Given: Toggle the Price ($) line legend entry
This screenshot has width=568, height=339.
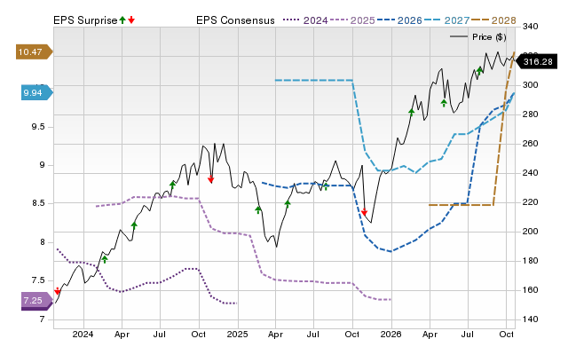Looking at the screenshot, I should point(478,37).
